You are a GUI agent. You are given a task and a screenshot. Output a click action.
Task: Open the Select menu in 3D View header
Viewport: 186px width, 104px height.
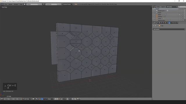11,99
